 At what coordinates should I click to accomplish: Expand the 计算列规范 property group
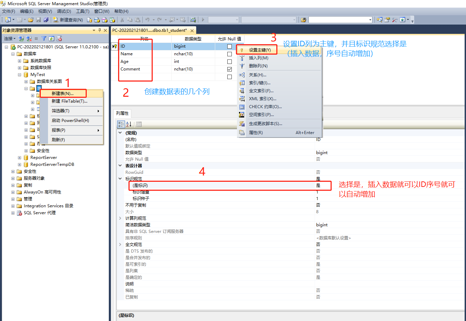[x=120, y=218]
